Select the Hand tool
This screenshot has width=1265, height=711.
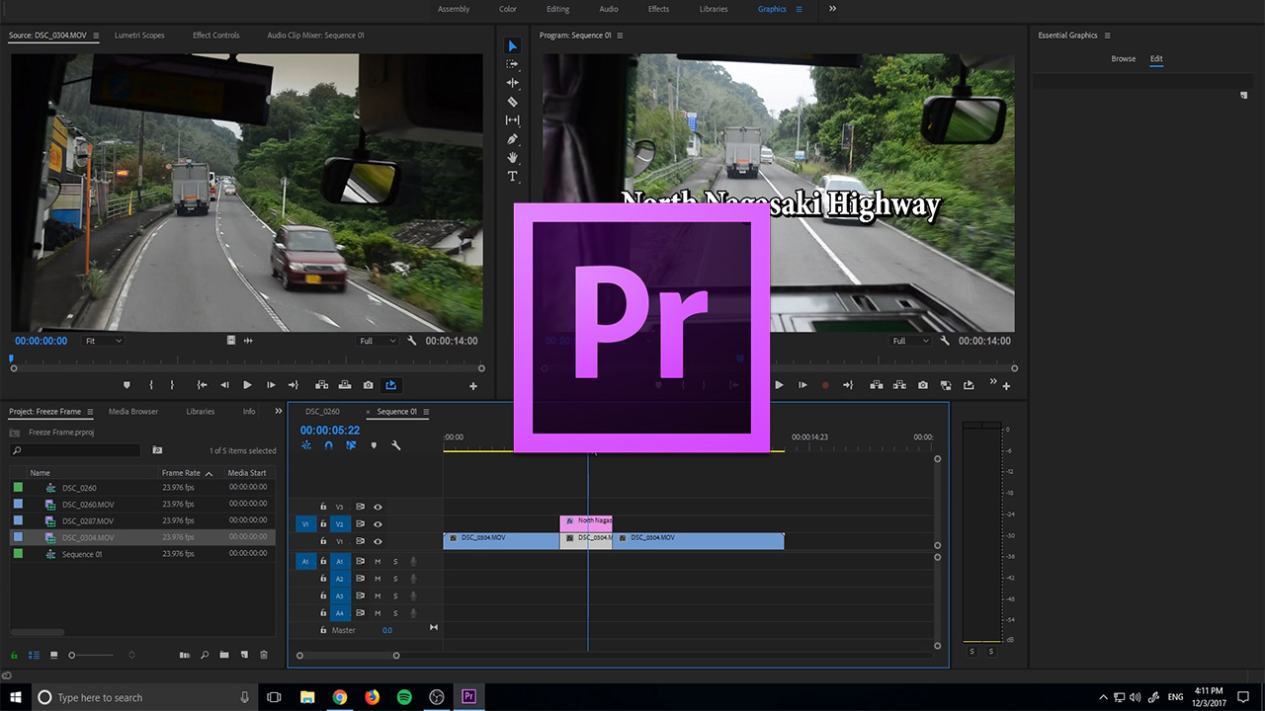(512, 158)
